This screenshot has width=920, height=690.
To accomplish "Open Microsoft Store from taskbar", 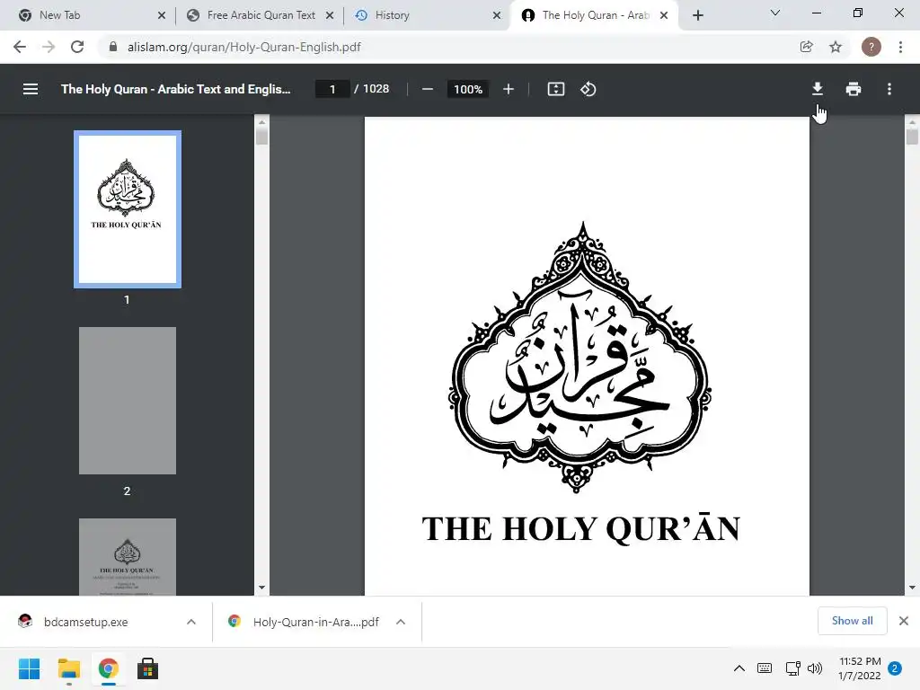I will (x=148, y=668).
